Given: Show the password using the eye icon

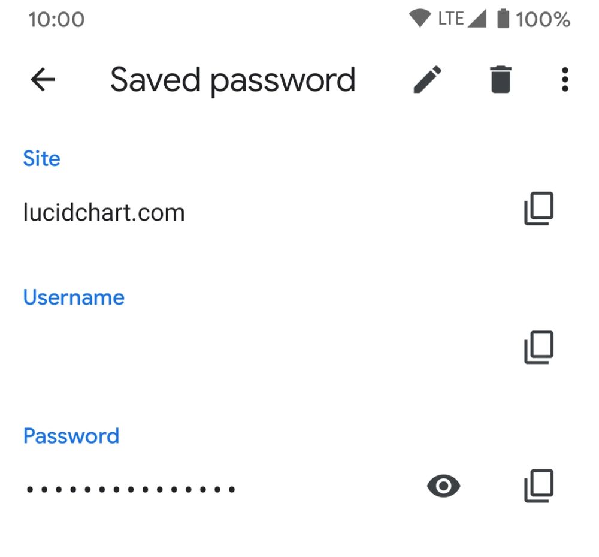Looking at the screenshot, I should tap(443, 486).
